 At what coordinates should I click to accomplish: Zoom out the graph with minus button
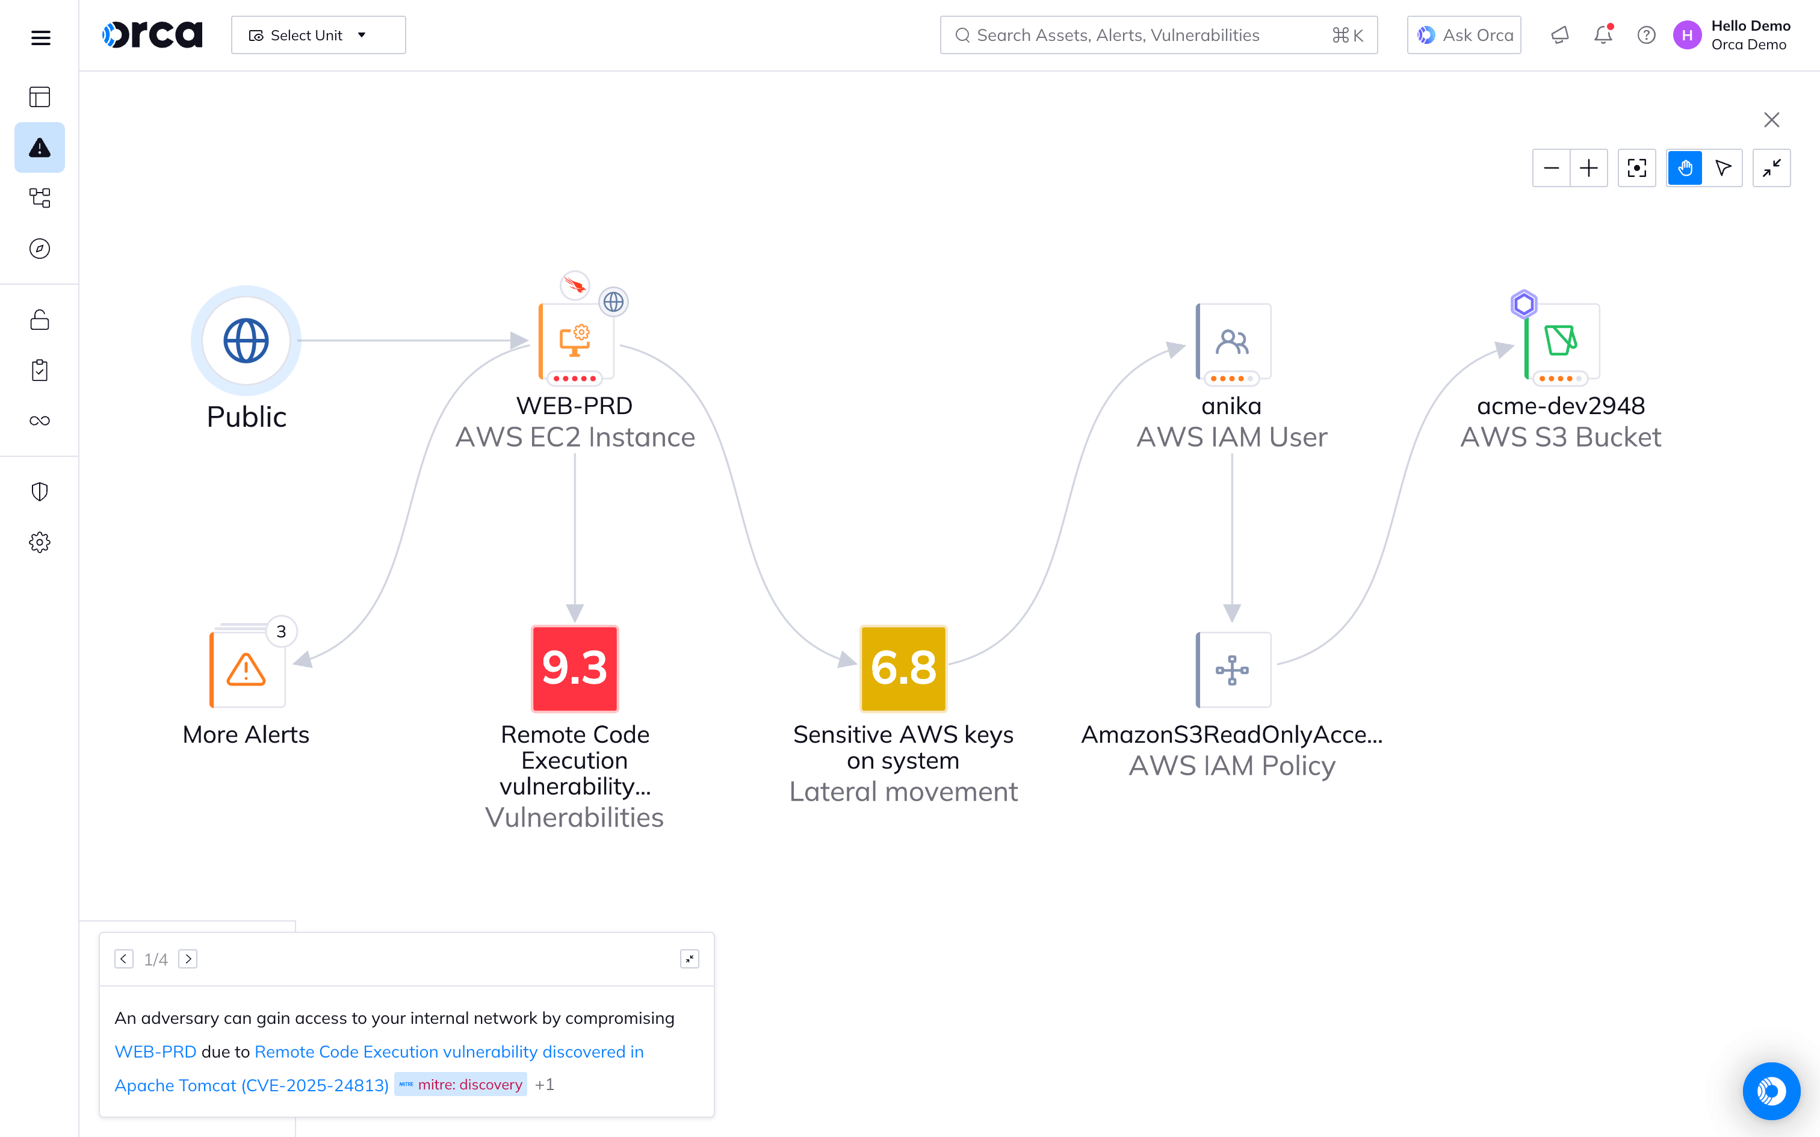coord(1552,168)
